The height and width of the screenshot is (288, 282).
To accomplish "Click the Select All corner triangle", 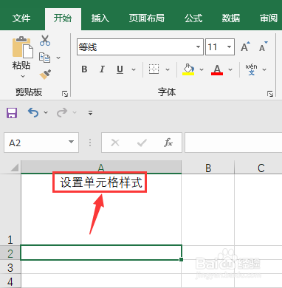I will (x=14, y=167).
